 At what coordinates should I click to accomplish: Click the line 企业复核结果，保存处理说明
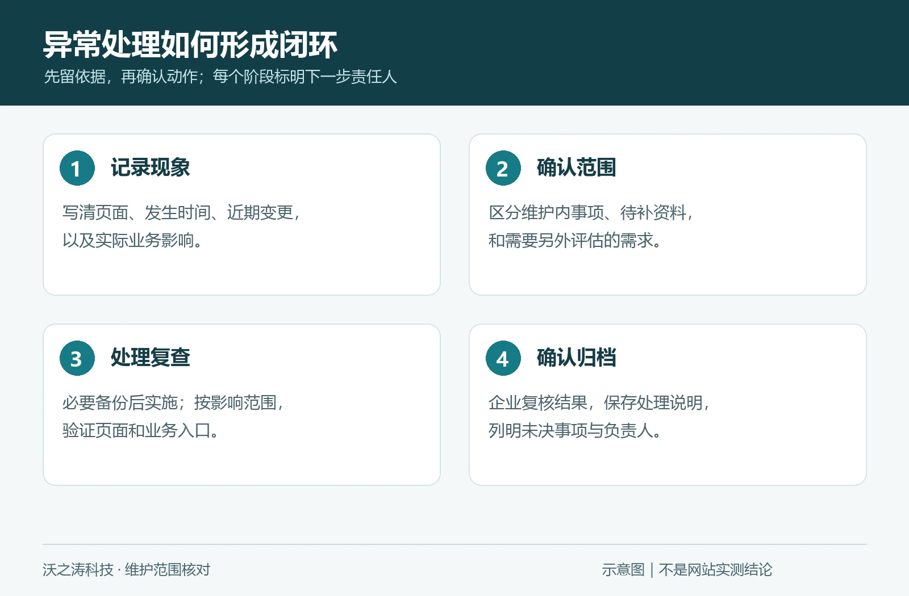point(599,402)
